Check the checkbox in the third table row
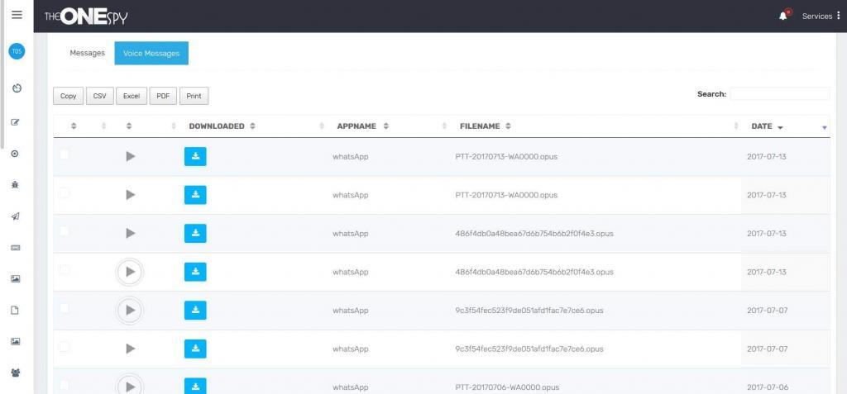 tap(65, 231)
